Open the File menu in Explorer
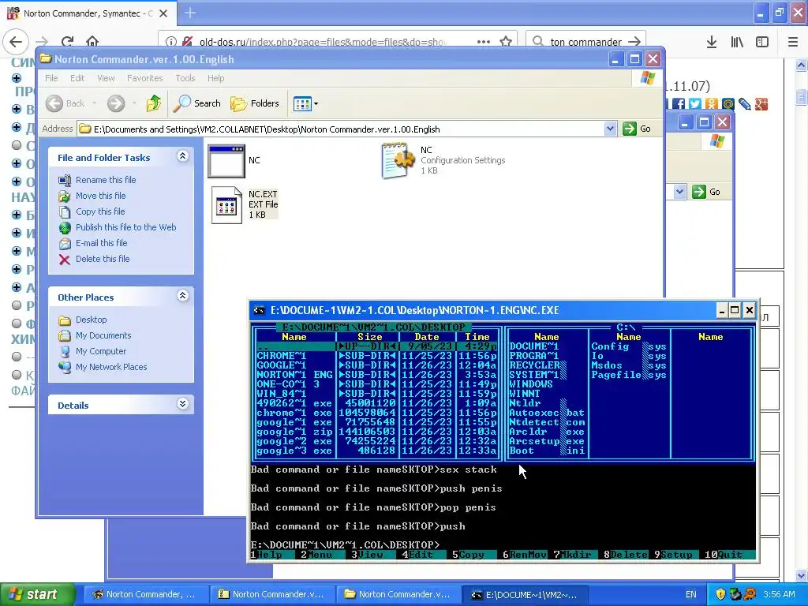This screenshot has width=808, height=606. pos(51,78)
